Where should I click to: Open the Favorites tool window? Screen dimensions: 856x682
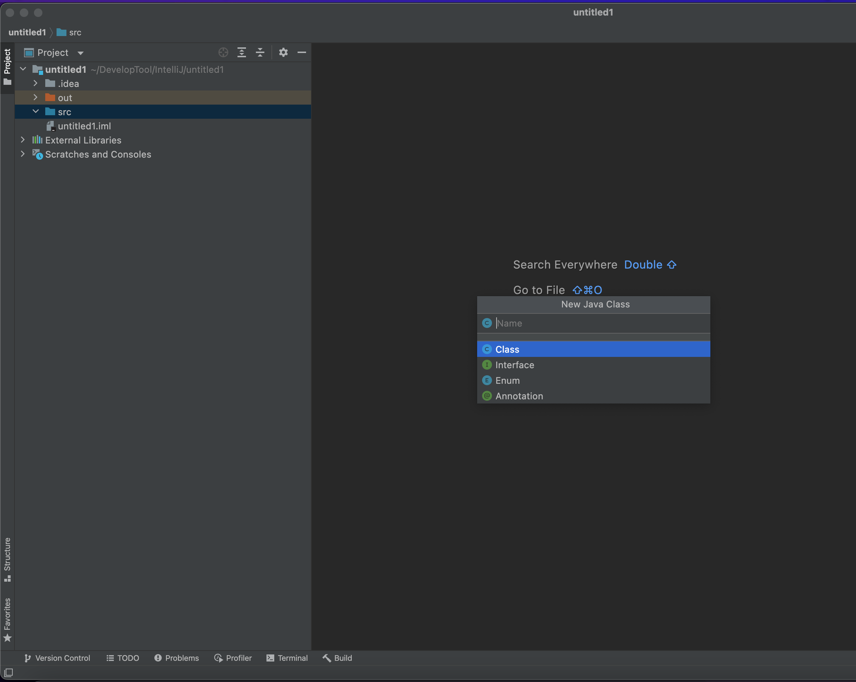click(7, 619)
